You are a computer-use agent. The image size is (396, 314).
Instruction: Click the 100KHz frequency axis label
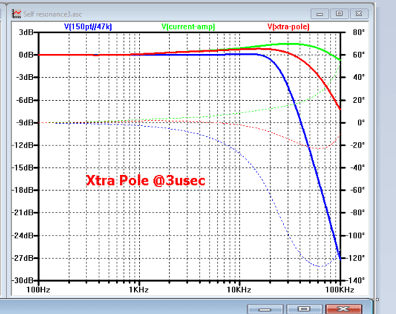tap(340, 290)
